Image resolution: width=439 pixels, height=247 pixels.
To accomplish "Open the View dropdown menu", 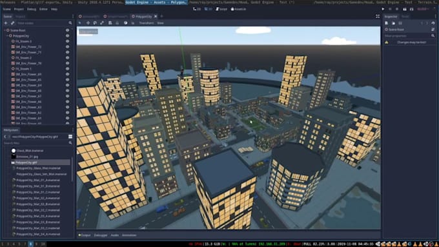I will (160, 23).
